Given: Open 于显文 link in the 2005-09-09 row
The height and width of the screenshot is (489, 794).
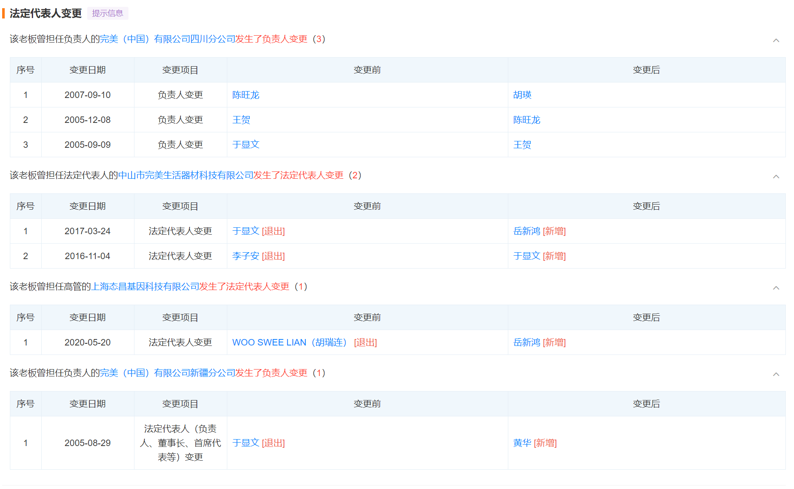Looking at the screenshot, I should pyautogui.click(x=246, y=145).
